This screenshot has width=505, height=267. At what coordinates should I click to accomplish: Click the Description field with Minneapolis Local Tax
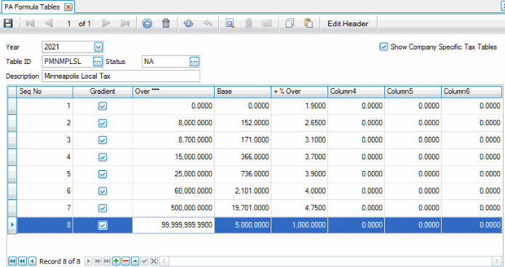coord(121,76)
